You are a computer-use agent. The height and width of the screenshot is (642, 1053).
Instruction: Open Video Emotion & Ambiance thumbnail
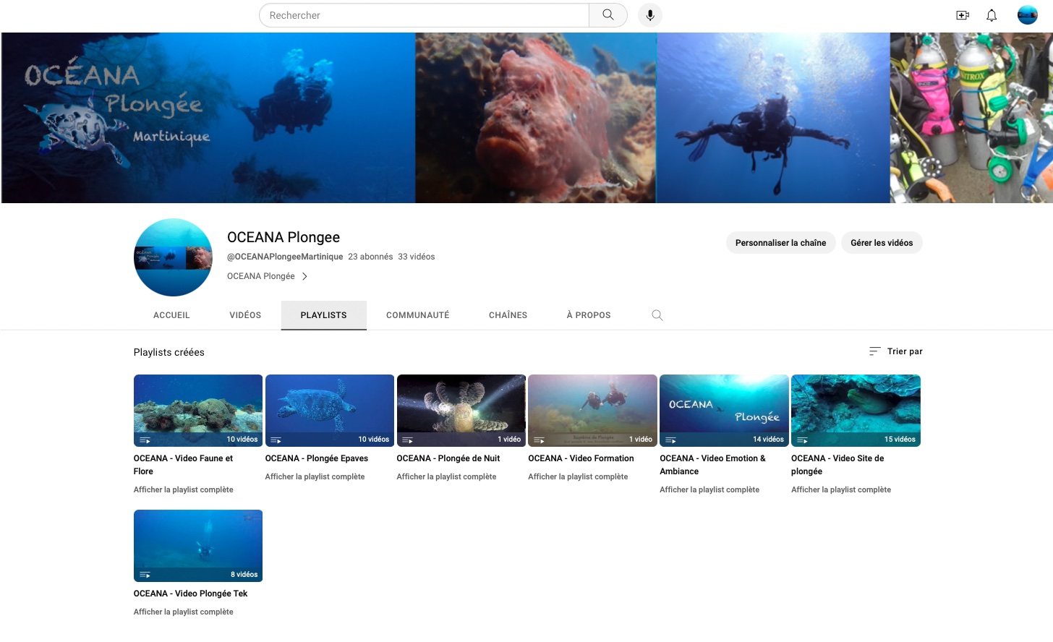pos(724,411)
